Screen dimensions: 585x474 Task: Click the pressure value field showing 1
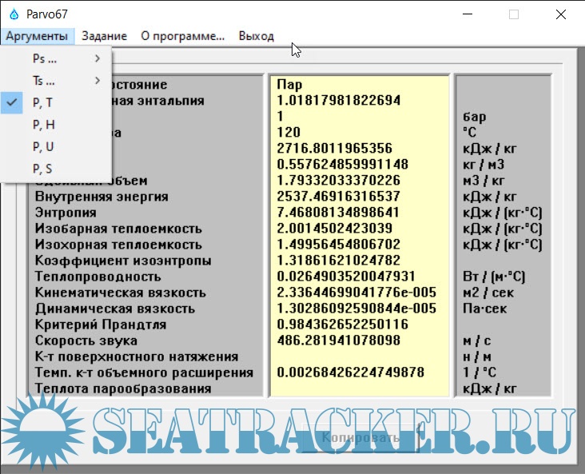coord(281,116)
